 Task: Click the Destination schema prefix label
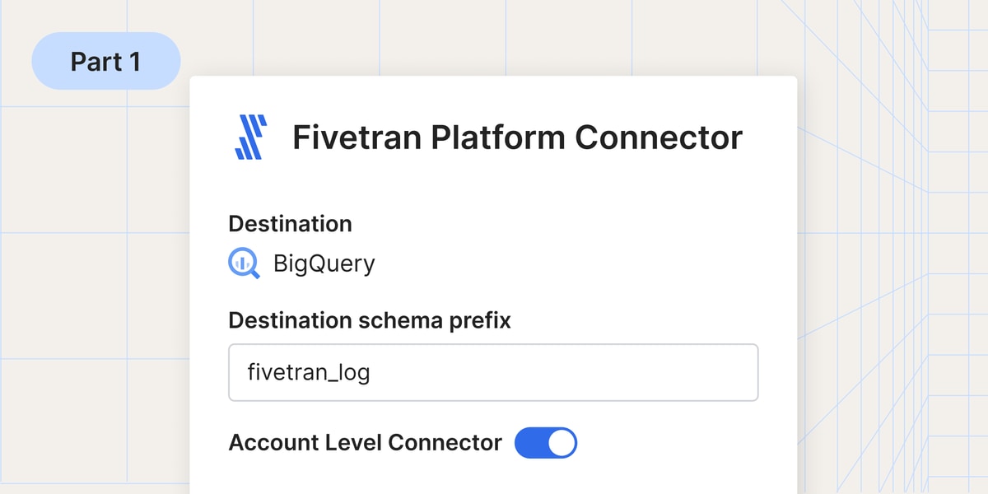[x=370, y=320]
